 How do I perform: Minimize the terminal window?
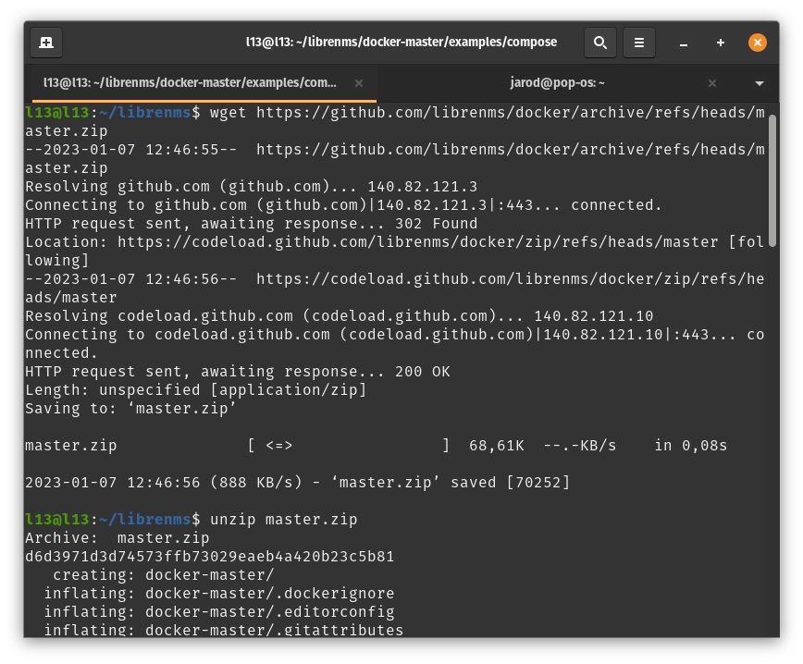click(x=683, y=43)
